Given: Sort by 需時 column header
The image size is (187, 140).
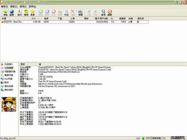Looking at the screenshot, I should pos(82,19).
